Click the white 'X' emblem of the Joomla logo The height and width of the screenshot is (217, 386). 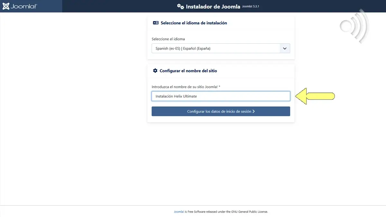6,6
